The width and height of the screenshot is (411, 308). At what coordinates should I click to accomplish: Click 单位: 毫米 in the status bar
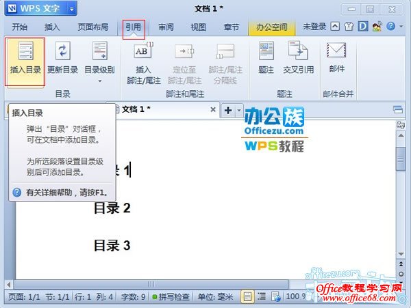(215, 297)
